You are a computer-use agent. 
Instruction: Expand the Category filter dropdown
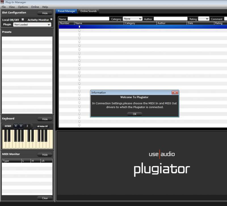click(133, 19)
